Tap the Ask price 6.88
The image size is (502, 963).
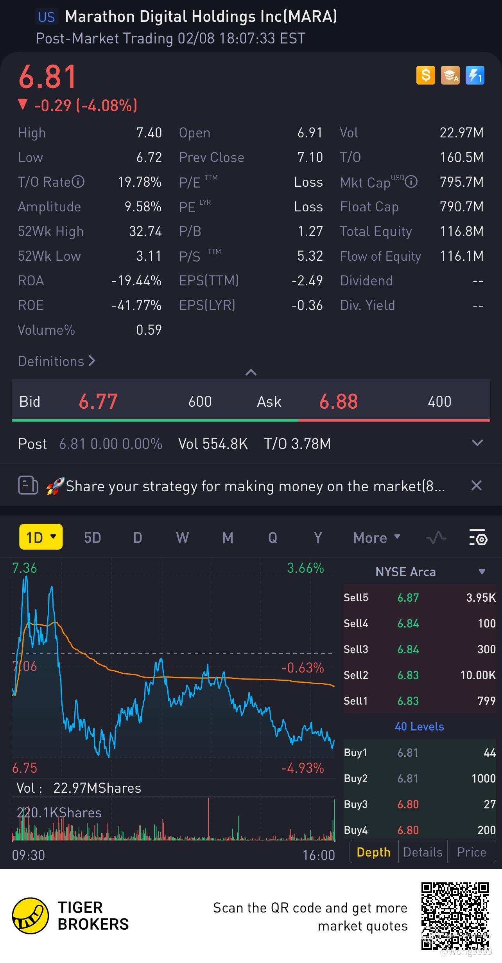pos(339,401)
